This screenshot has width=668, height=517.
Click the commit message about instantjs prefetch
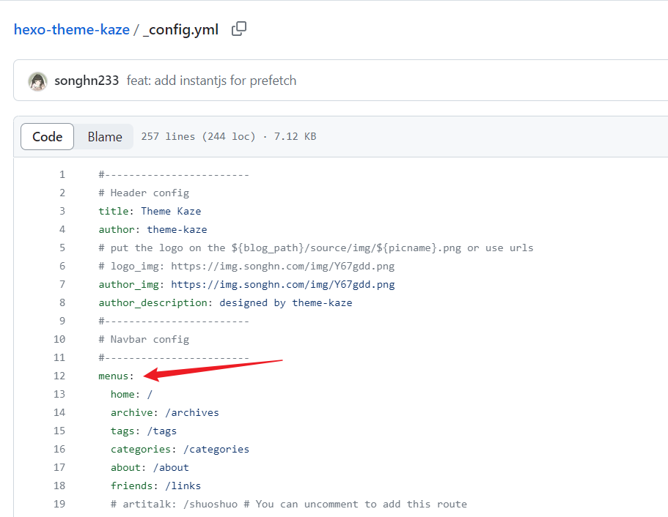pyautogui.click(x=212, y=81)
